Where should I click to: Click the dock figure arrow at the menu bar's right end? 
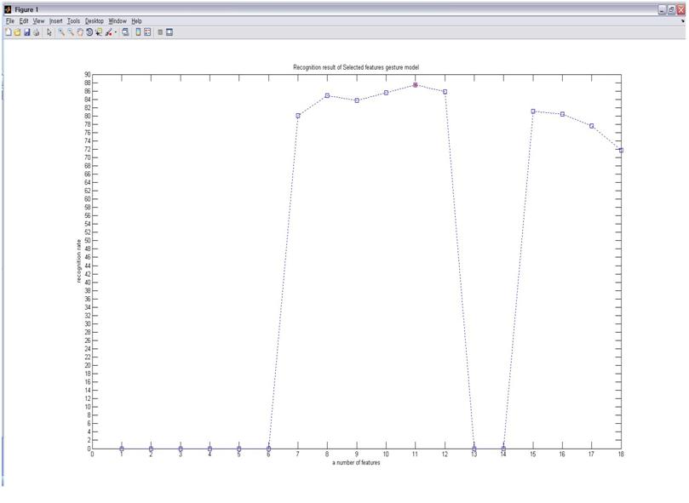(683, 21)
